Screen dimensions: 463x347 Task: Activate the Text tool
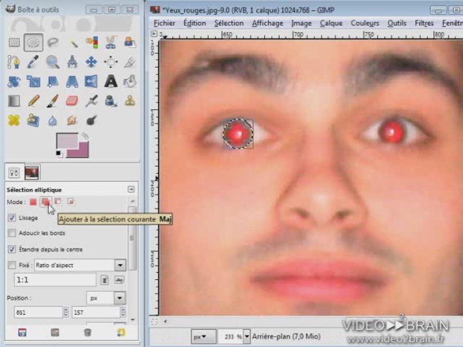pos(111,81)
